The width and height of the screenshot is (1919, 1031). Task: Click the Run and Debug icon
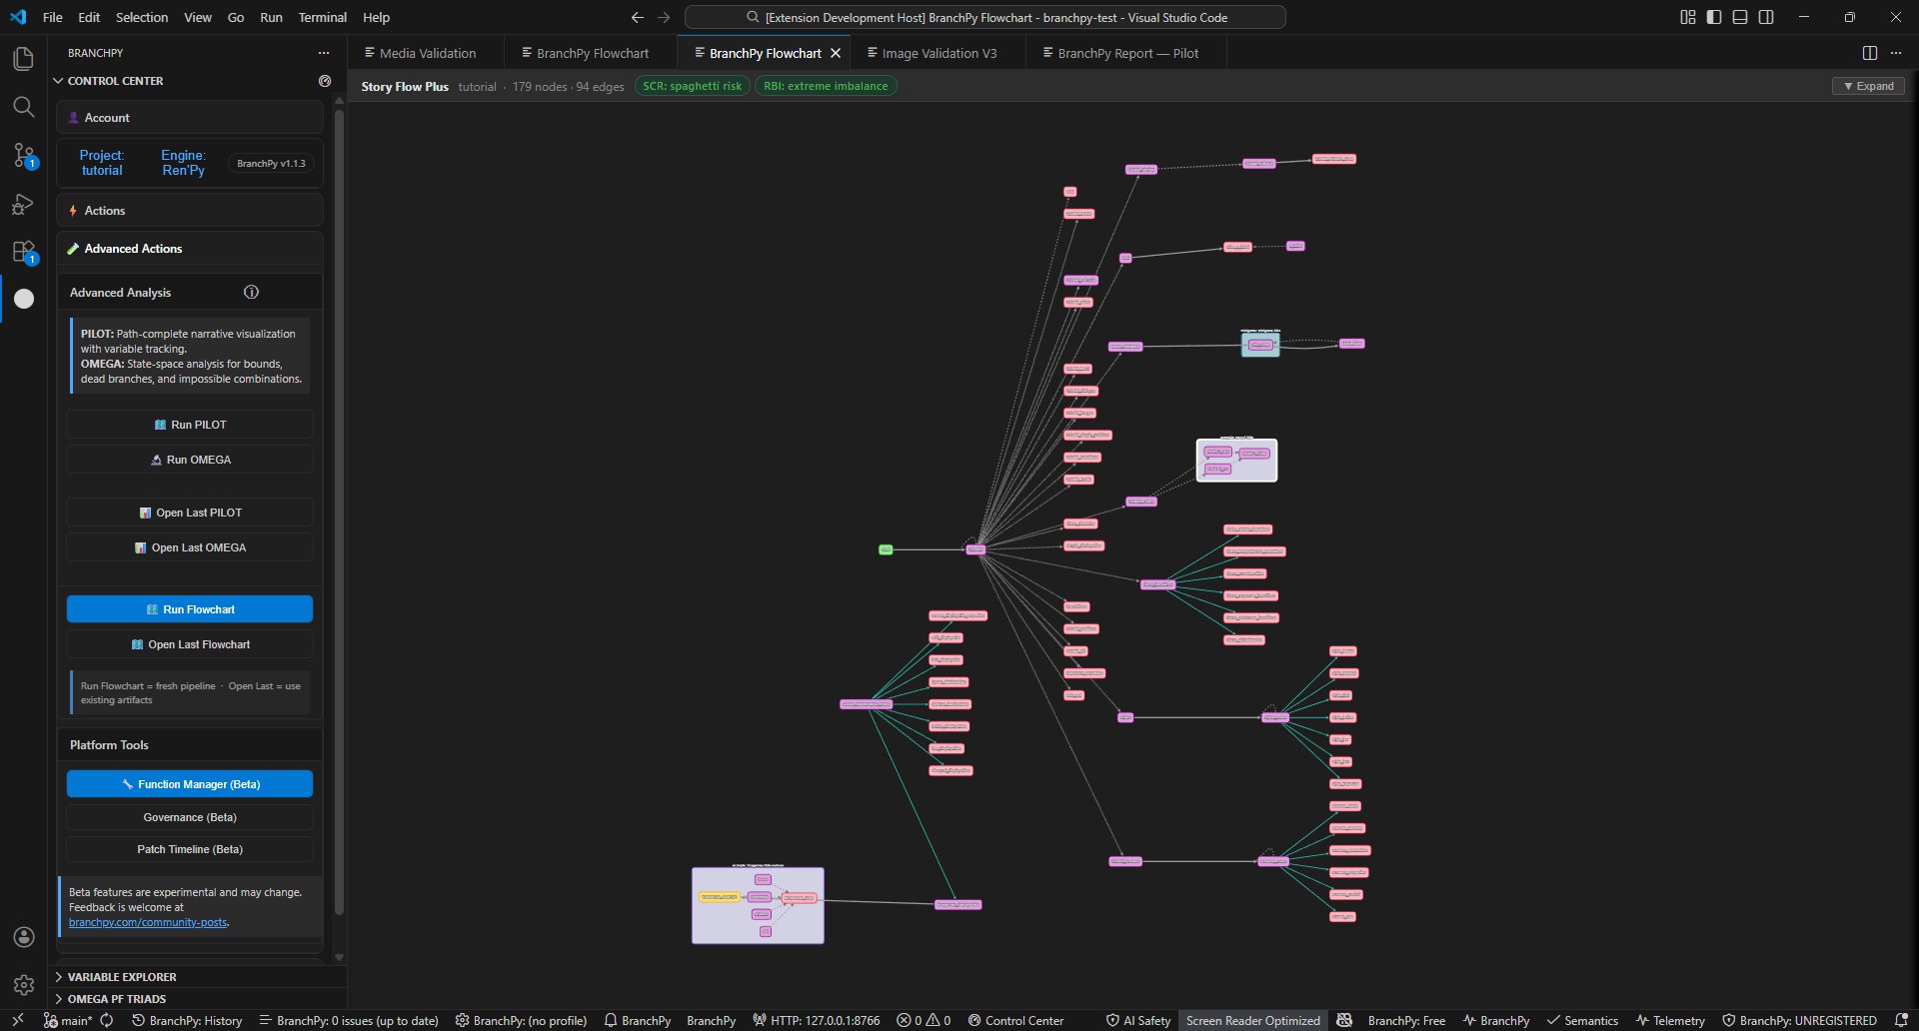[23, 204]
